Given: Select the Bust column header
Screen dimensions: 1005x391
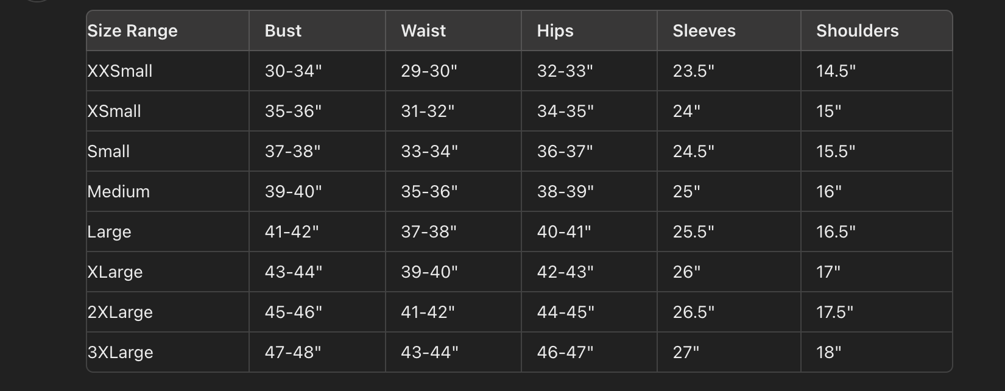Looking at the screenshot, I should tap(283, 31).
